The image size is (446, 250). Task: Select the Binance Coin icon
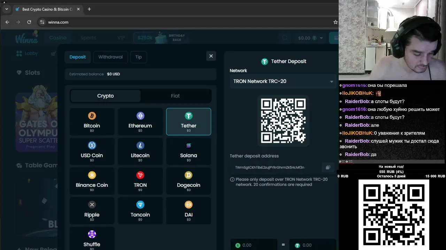click(92, 175)
